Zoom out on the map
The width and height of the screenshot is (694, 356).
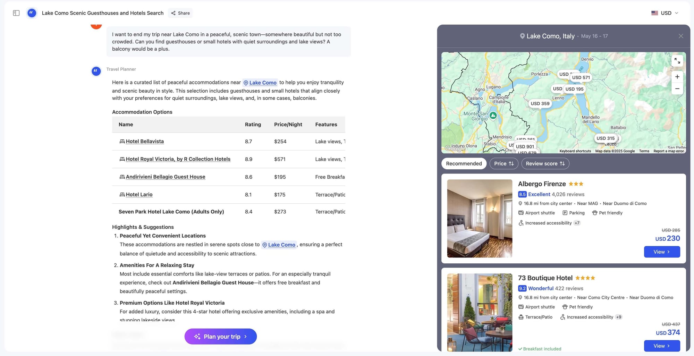coord(677,89)
